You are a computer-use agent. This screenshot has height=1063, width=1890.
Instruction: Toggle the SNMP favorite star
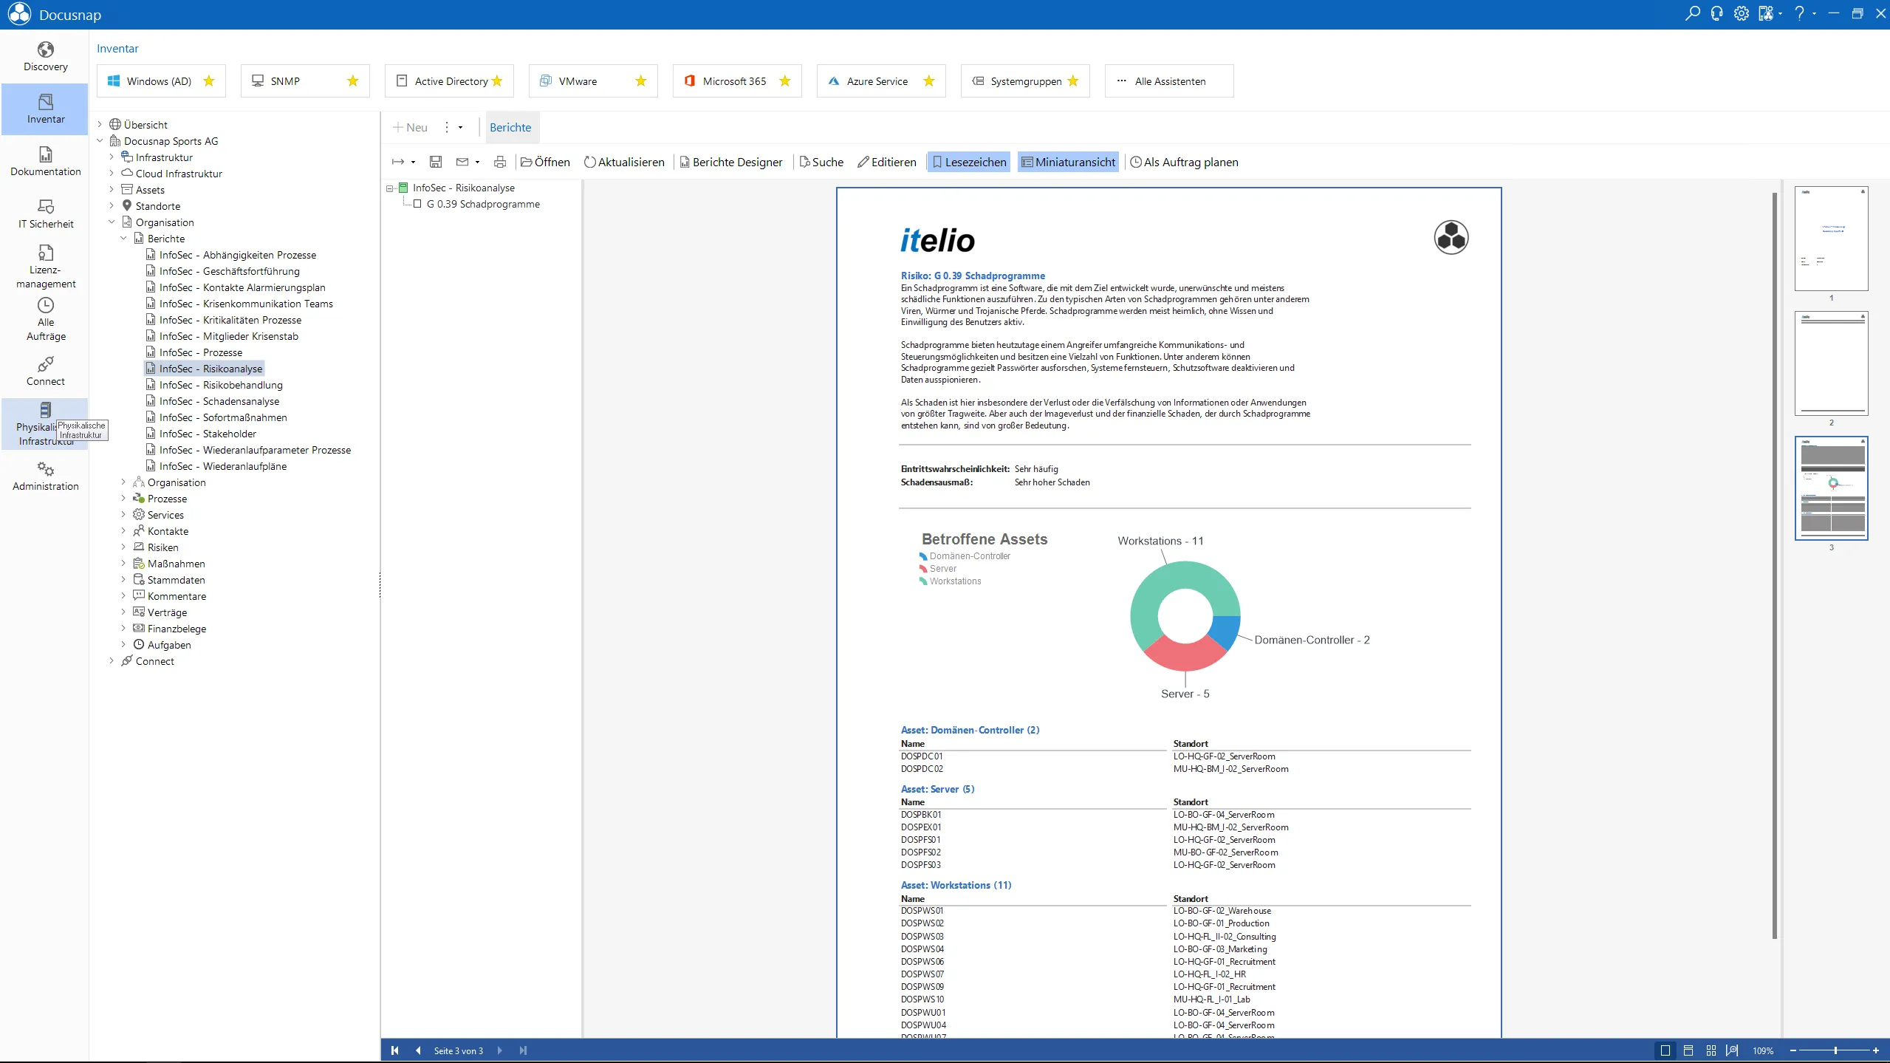(x=353, y=81)
